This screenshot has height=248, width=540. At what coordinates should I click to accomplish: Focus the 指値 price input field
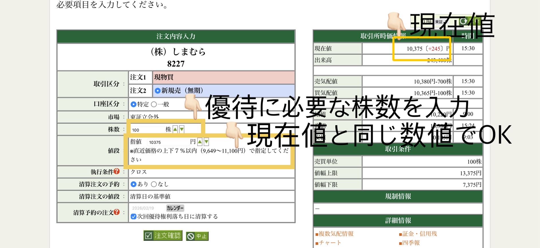168,142
